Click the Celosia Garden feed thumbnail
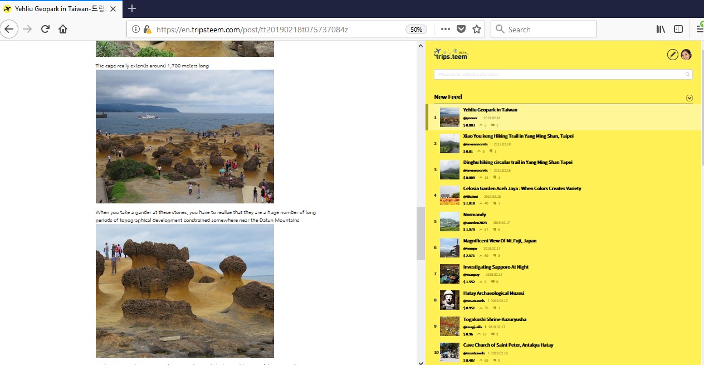The width and height of the screenshot is (704, 365). (x=449, y=196)
